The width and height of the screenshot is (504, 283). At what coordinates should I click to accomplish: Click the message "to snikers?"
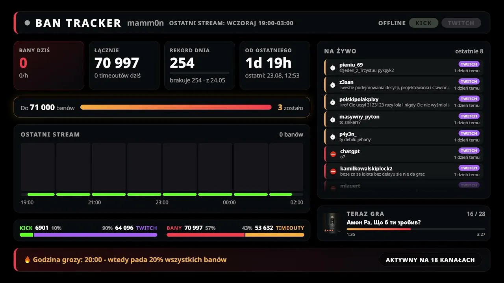click(350, 123)
